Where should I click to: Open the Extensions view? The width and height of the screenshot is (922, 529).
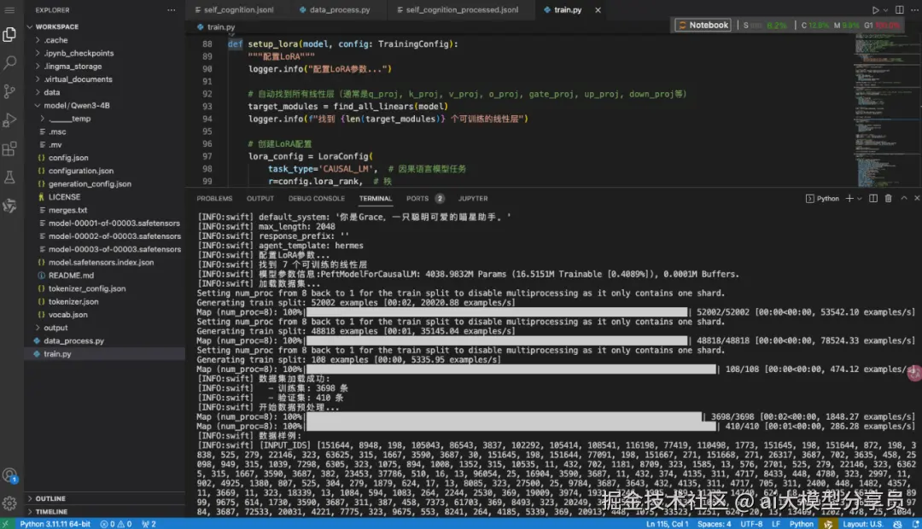pyautogui.click(x=9, y=148)
